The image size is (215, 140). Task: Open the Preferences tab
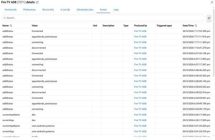coord(29,10)
